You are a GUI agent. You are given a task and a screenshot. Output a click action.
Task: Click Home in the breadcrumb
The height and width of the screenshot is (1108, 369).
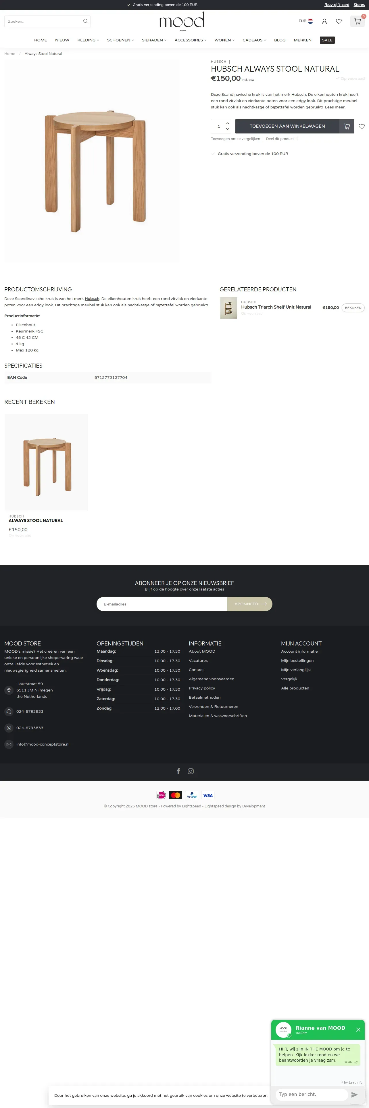(x=9, y=54)
